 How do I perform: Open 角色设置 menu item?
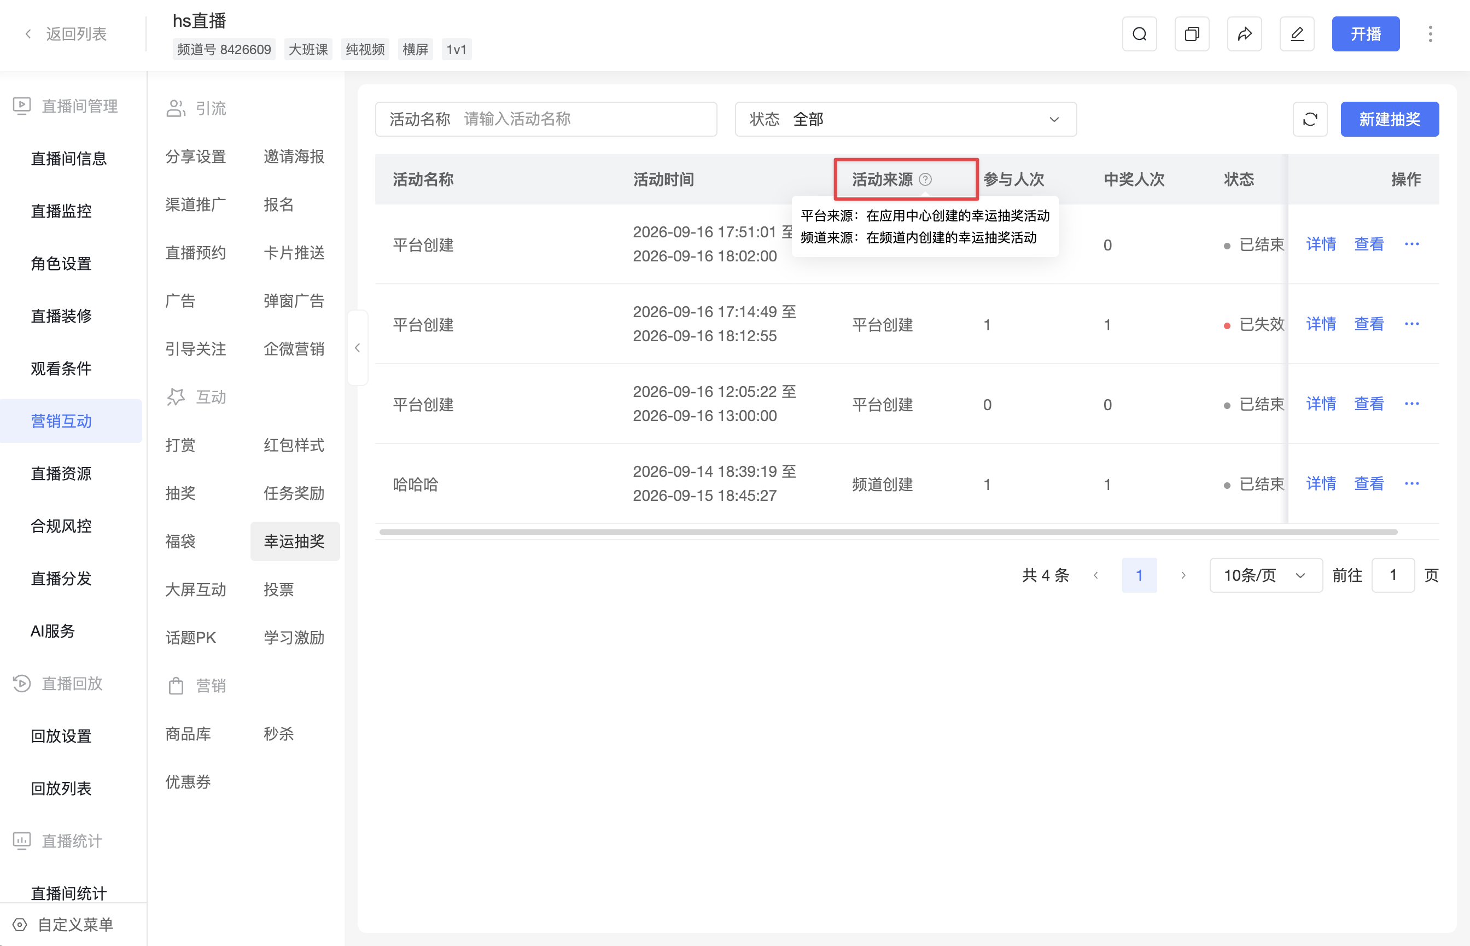pos(61,264)
